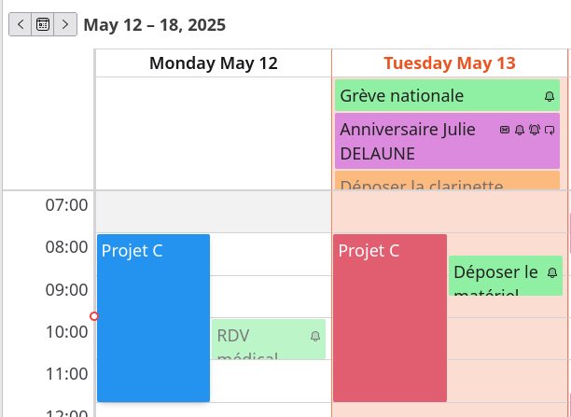Open the blue Projet C event on Monday
The width and height of the screenshot is (571, 417).
click(x=153, y=318)
